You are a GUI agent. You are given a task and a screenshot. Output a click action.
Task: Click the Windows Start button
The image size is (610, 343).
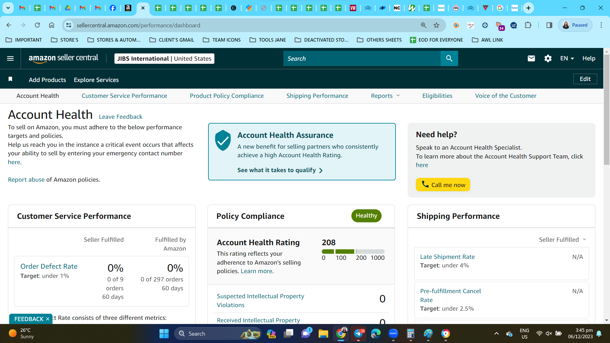[164, 333]
